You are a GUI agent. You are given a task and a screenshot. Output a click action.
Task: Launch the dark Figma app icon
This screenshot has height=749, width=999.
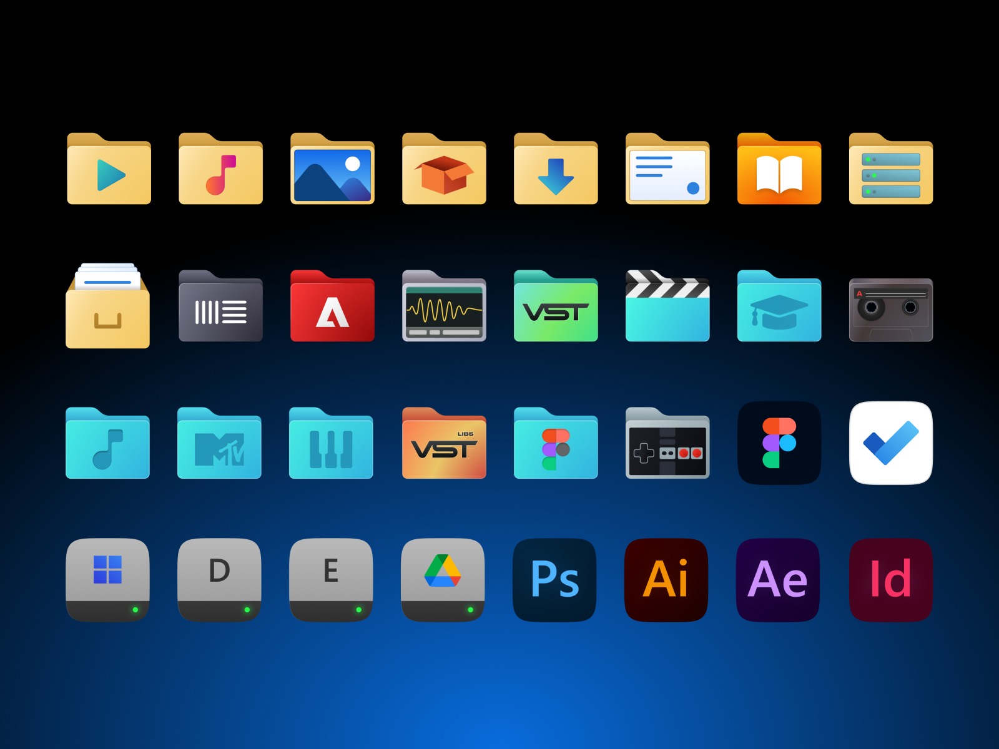click(x=780, y=443)
